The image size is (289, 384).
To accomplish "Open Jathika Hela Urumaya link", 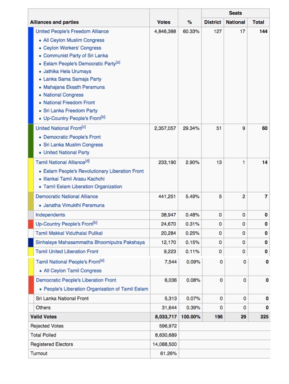I will pos(67,71).
